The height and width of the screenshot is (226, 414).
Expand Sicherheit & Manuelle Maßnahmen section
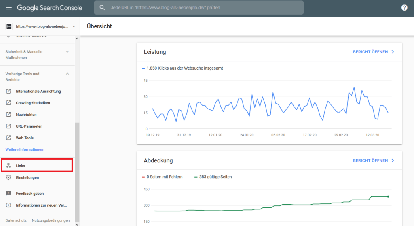tap(68, 51)
